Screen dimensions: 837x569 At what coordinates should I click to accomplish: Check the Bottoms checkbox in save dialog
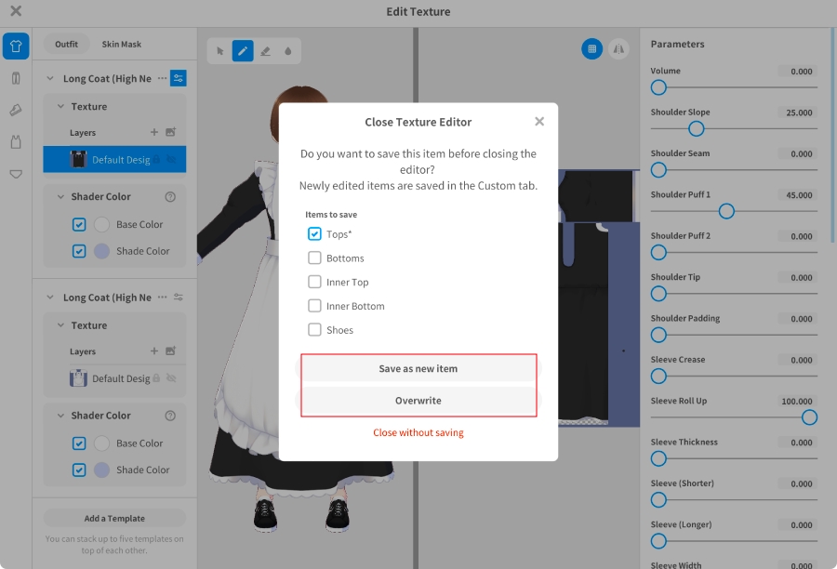(x=314, y=258)
